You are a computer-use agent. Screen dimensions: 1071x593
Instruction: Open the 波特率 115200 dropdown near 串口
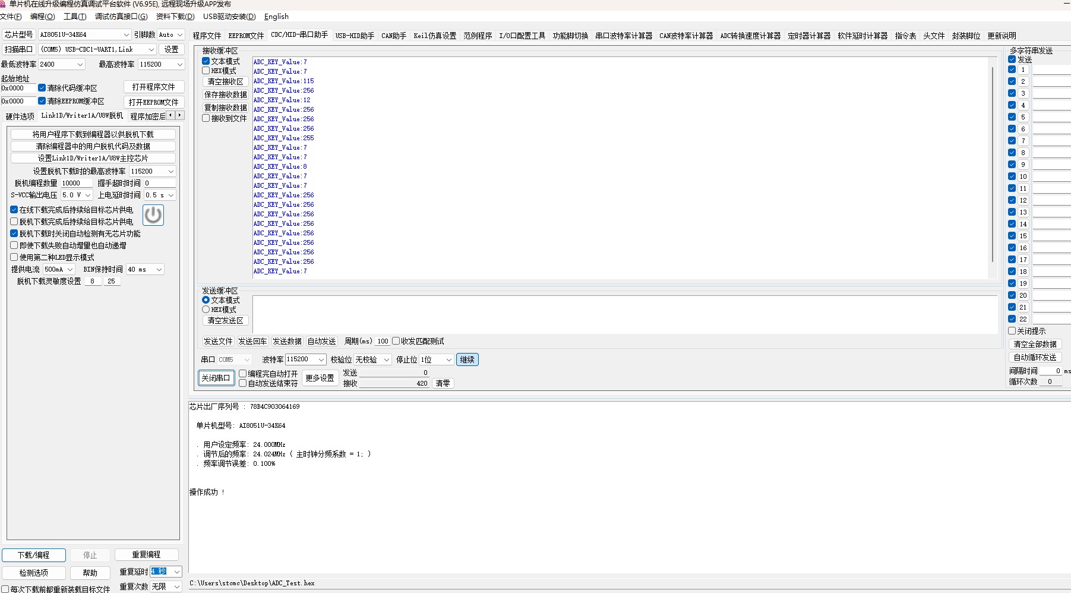(x=321, y=359)
